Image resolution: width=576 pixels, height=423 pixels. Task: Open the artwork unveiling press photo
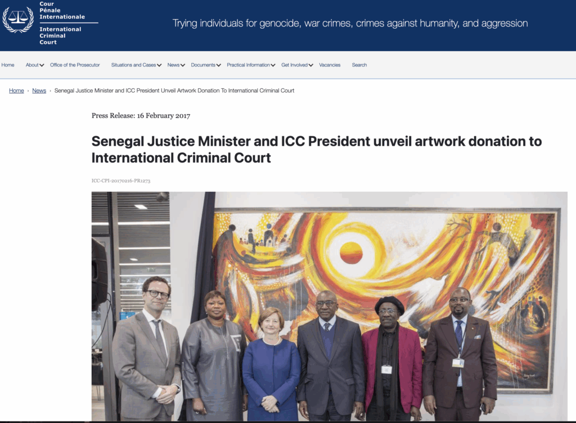330,306
